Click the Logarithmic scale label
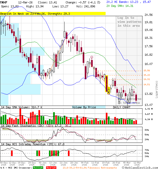 click(x=156, y=89)
